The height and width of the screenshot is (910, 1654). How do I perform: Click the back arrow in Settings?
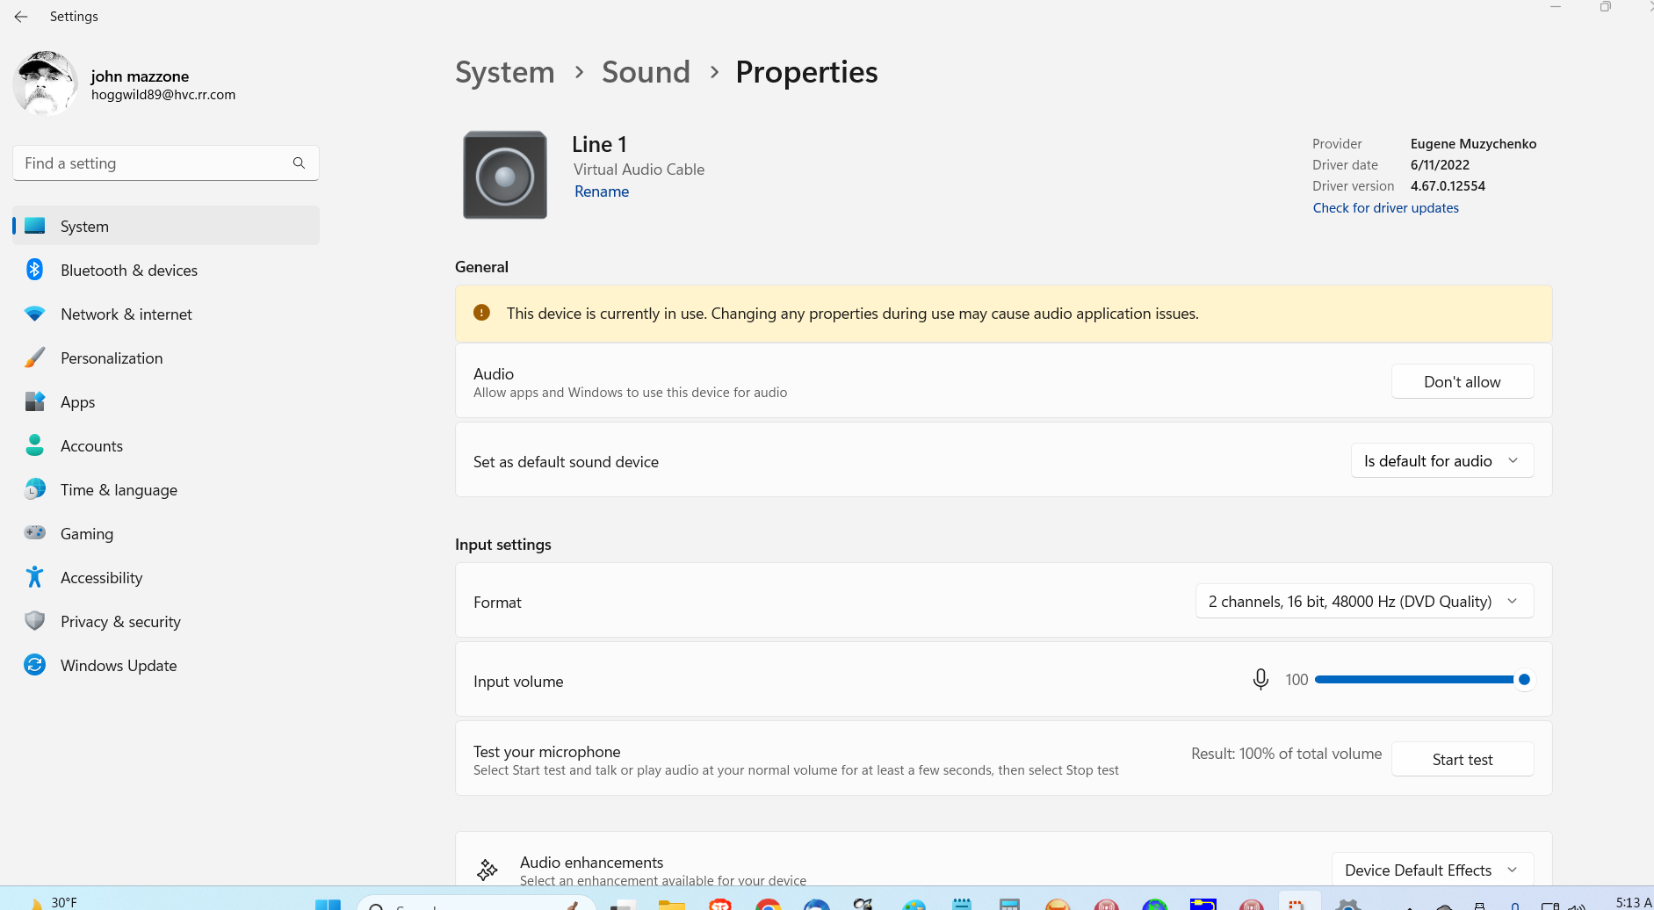pos(21,17)
